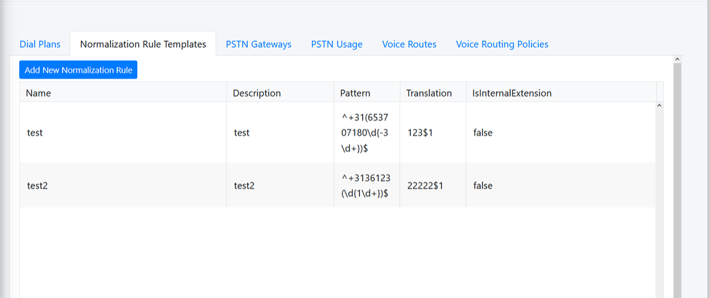Go to the PSTN Usage tab
Viewport: 710px width, 298px height.
pyautogui.click(x=336, y=44)
